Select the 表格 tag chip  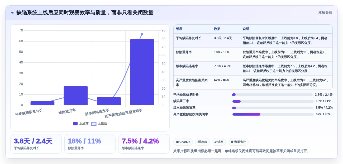(202, 142)
